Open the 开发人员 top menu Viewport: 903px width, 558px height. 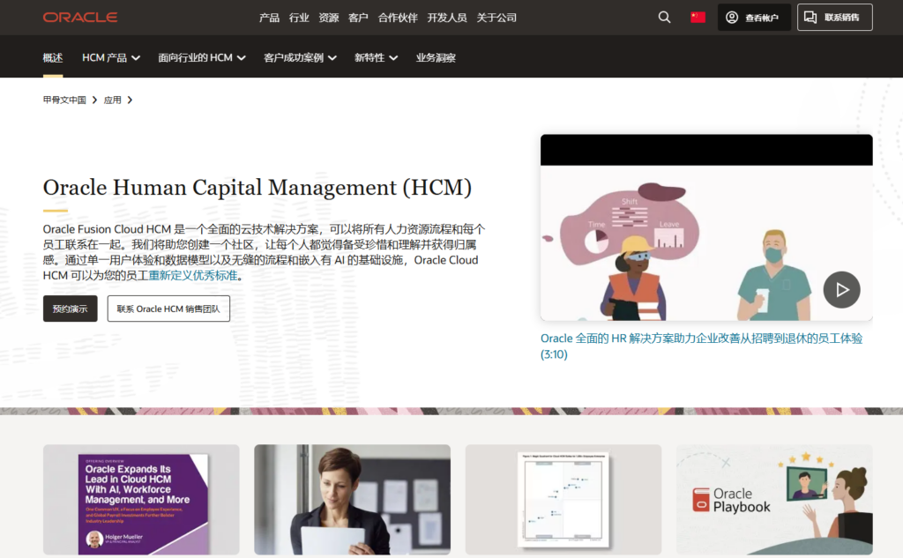[x=446, y=18]
